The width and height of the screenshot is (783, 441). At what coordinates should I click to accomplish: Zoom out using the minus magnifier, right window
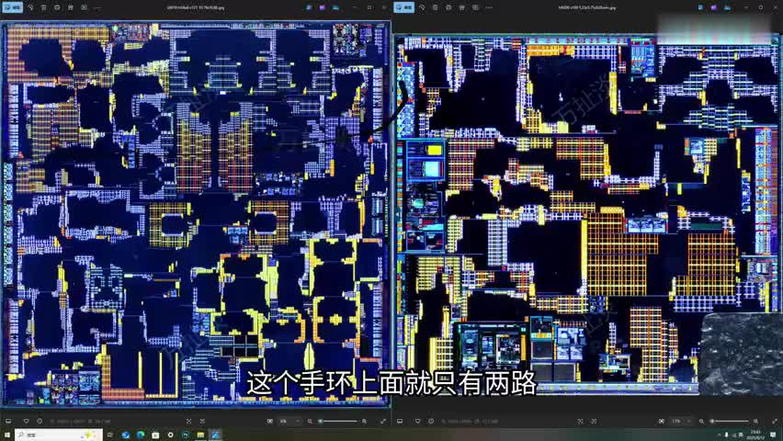point(701,421)
